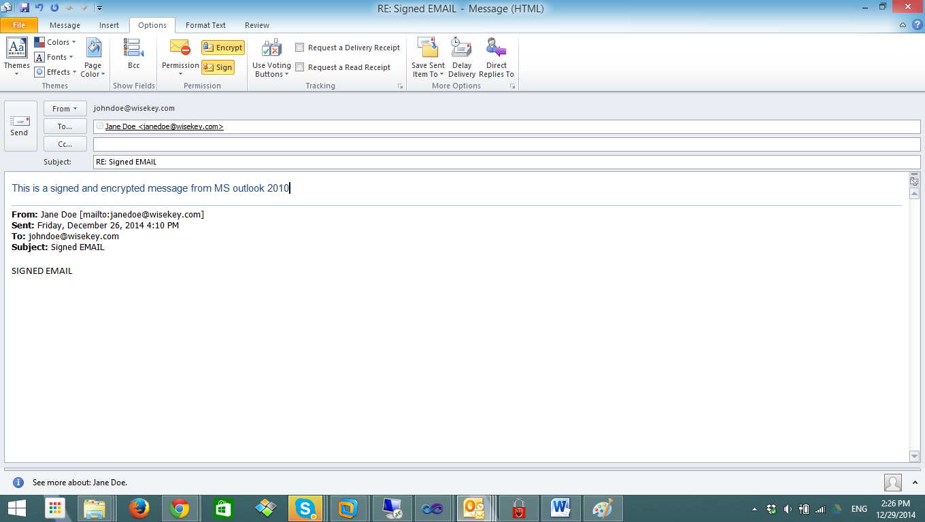Enable Request a Read Receipt
Screen dimensions: 925x522
tap(299, 67)
